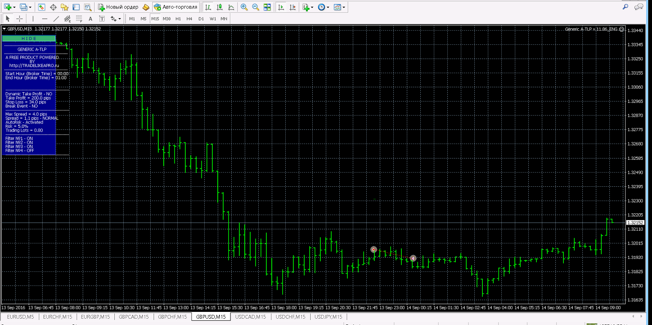
Task: Switch to the USDJPY,M15 chart tab
Action: (x=328, y=317)
